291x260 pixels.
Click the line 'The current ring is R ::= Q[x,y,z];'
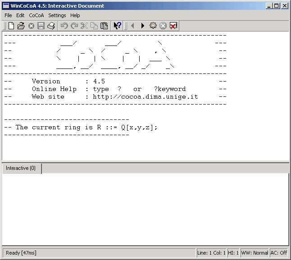point(86,128)
